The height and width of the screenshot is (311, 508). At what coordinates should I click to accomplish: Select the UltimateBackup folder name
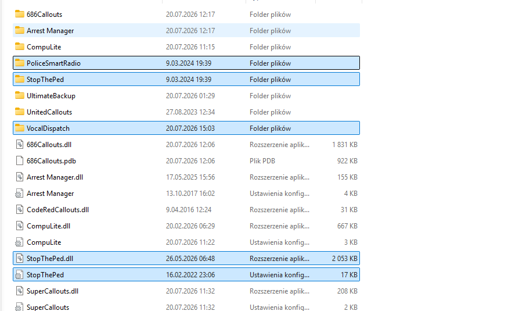point(51,96)
